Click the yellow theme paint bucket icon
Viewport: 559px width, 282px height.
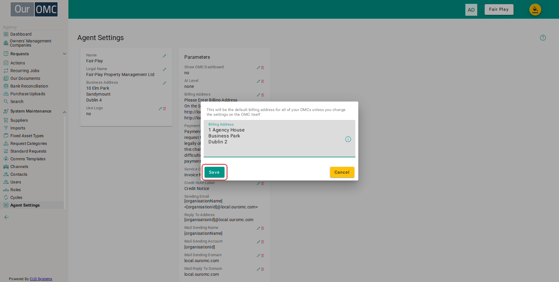pos(535,9)
